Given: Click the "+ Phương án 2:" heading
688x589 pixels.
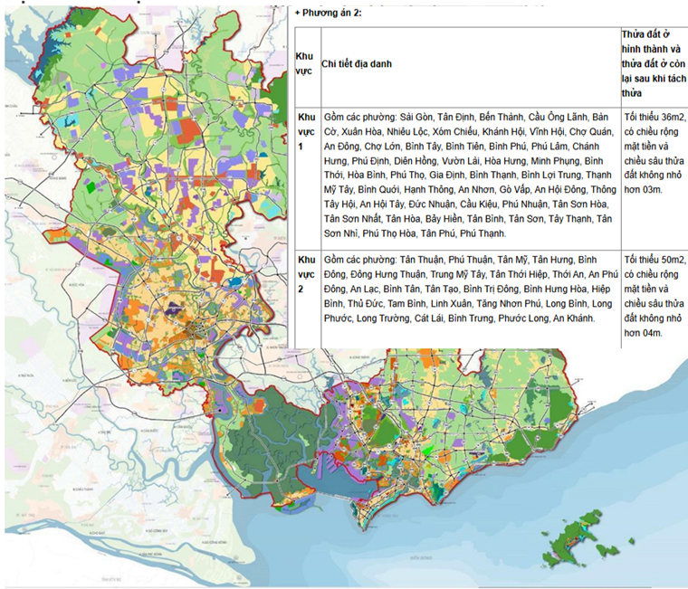Looking at the screenshot, I should coord(329,13).
